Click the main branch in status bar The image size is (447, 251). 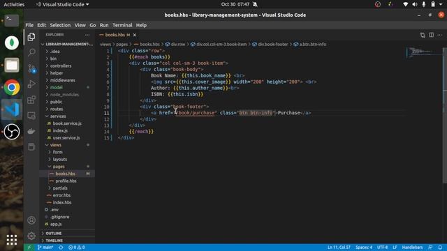(45, 248)
